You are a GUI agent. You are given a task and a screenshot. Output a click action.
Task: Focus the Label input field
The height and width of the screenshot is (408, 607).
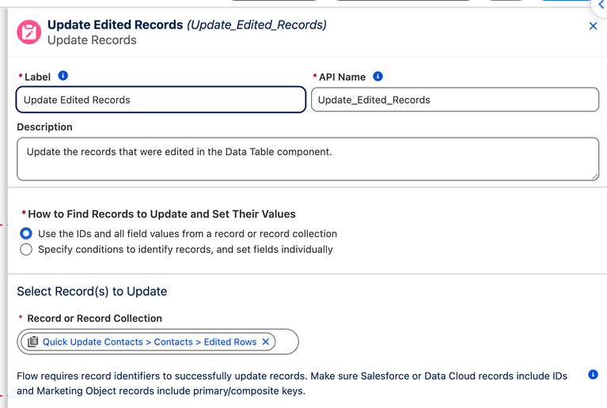(161, 100)
